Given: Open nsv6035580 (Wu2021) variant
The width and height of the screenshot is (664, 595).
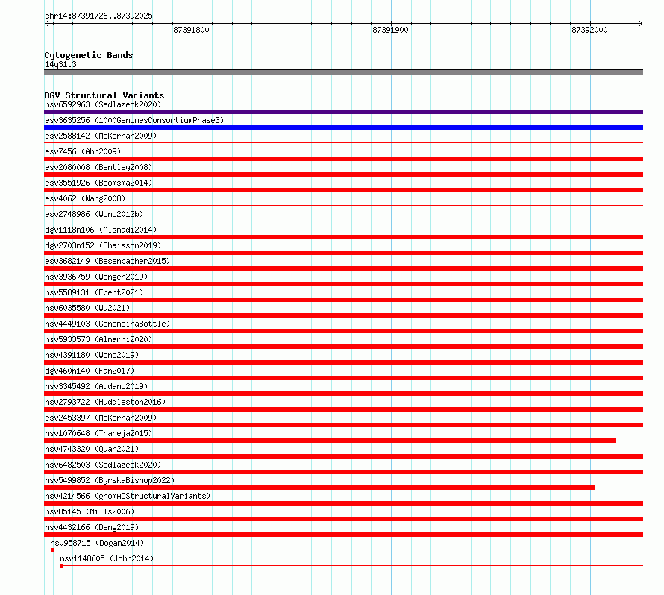Looking at the screenshot, I should (87, 308).
